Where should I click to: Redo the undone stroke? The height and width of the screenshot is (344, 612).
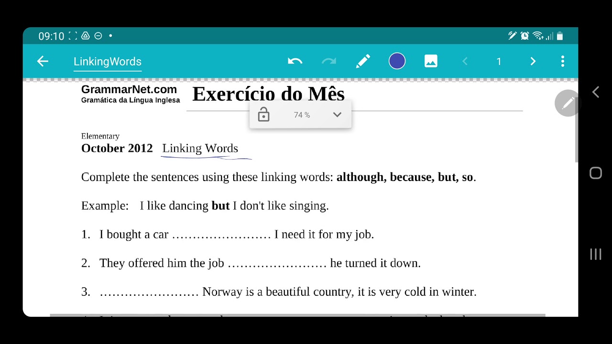tap(329, 61)
